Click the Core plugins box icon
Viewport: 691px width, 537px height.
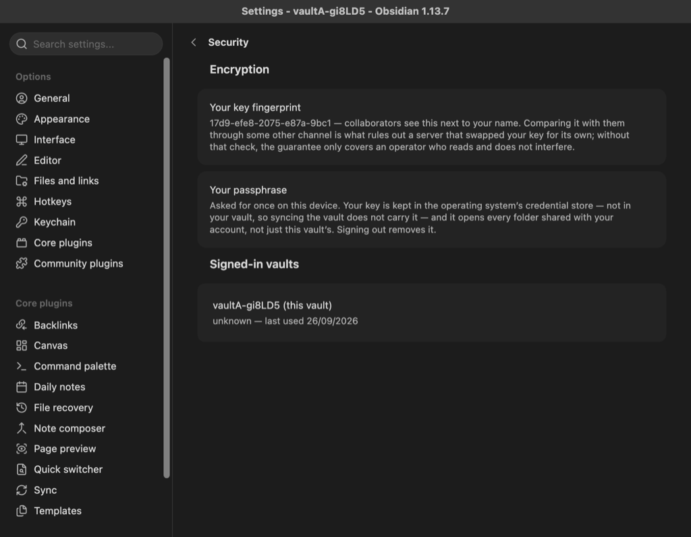click(x=22, y=243)
